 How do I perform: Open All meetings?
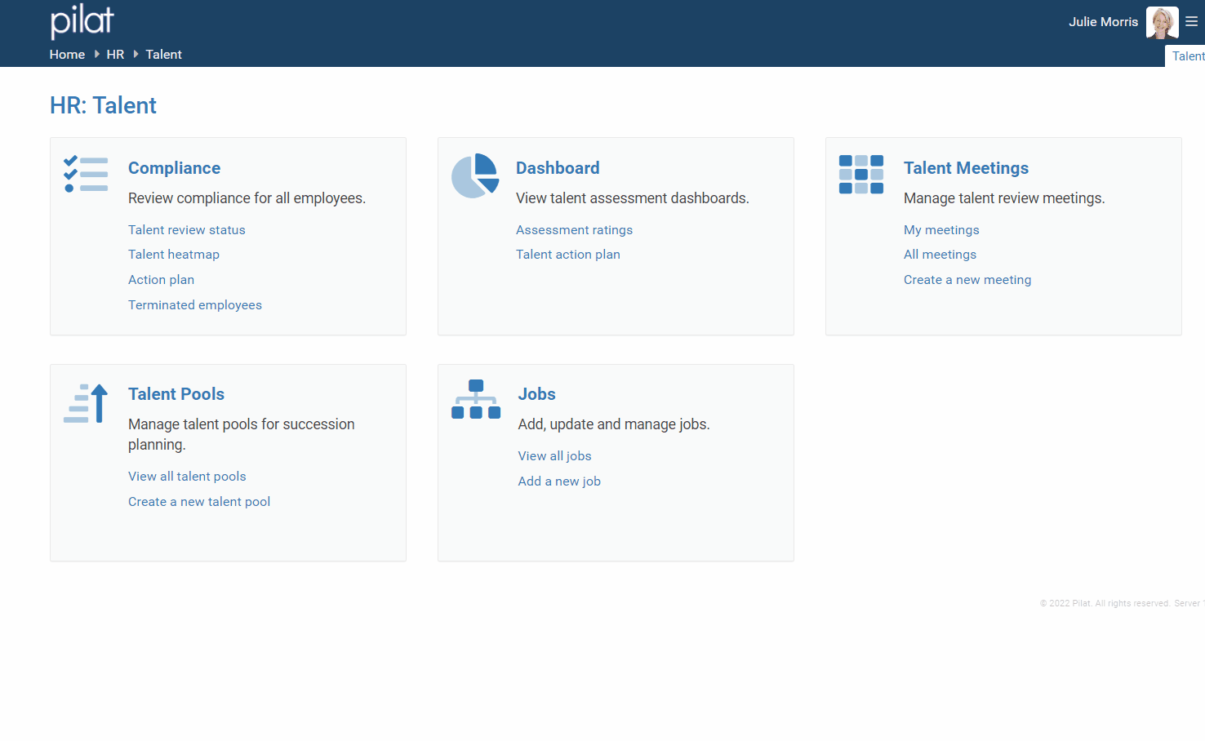(940, 255)
